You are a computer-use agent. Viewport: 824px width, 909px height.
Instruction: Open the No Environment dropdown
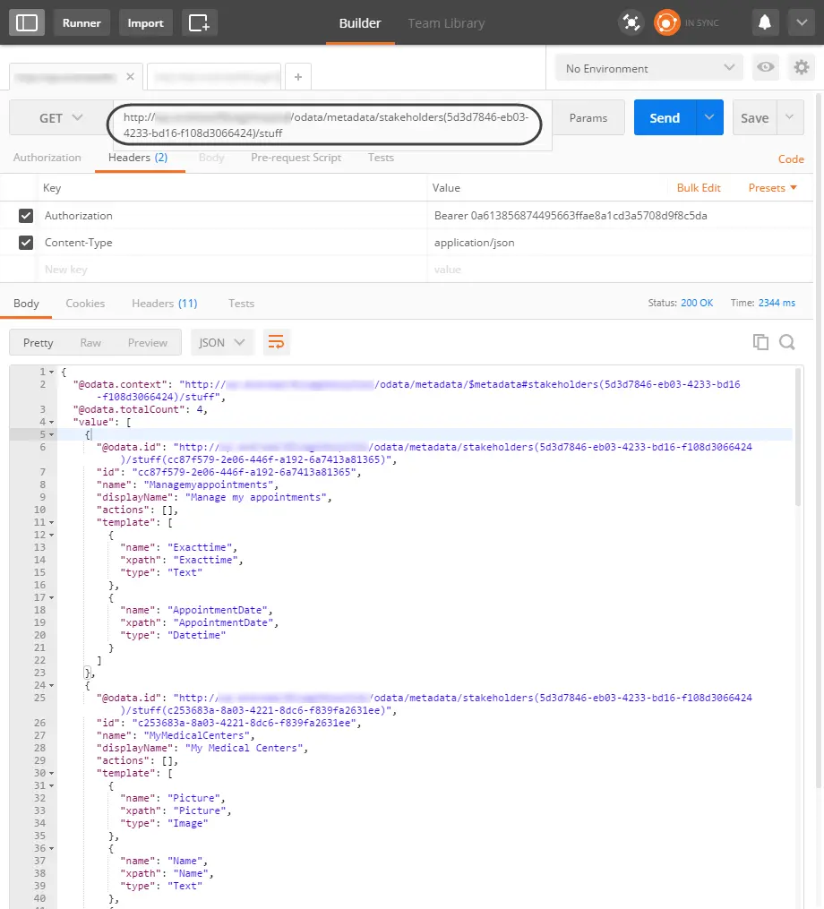pyautogui.click(x=649, y=68)
